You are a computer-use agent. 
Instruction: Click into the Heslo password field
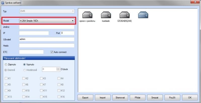coord(47,45)
